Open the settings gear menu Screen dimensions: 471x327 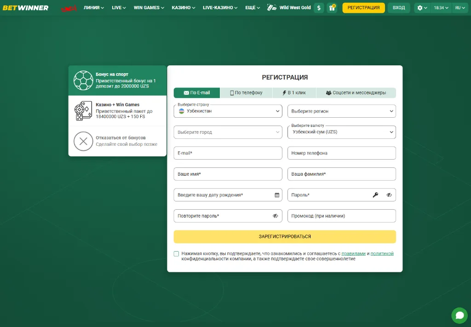[422, 8]
